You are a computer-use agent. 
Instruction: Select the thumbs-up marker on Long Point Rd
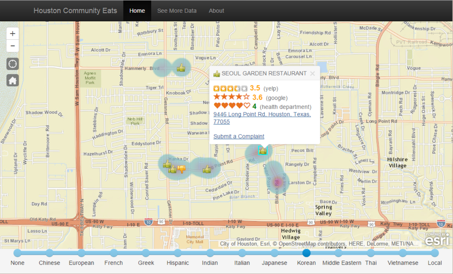207,169
